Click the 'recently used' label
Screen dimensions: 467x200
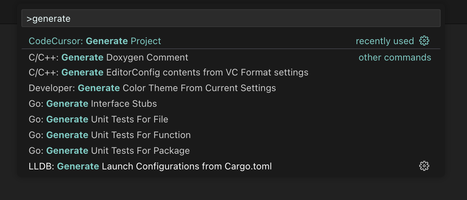385,41
